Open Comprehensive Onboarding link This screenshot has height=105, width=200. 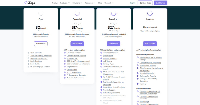(150, 63)
